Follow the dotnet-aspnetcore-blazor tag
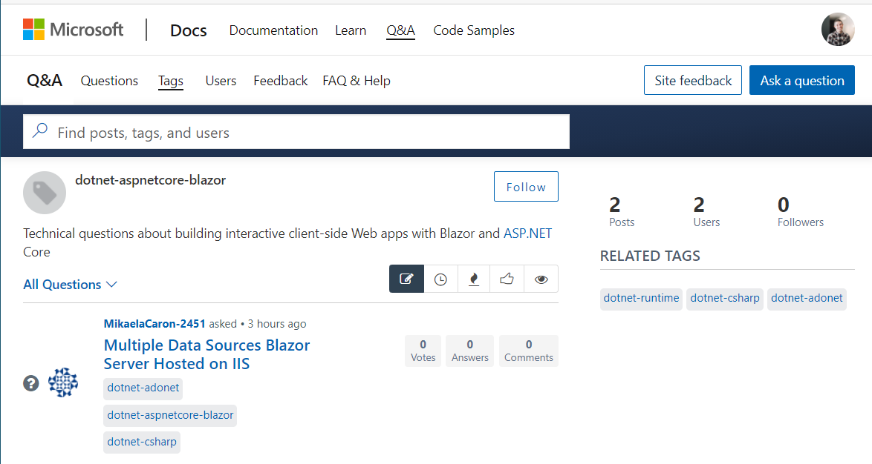The height and width of the screenshot is (464, 872). (526, 187)
